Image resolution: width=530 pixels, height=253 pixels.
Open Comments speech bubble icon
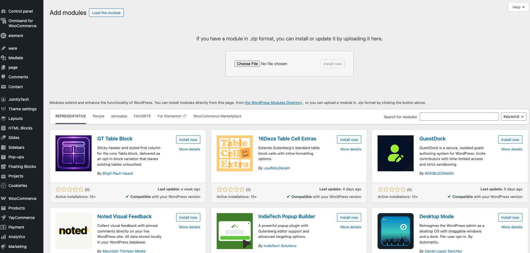pyautogui.click(x=3, y=77)
